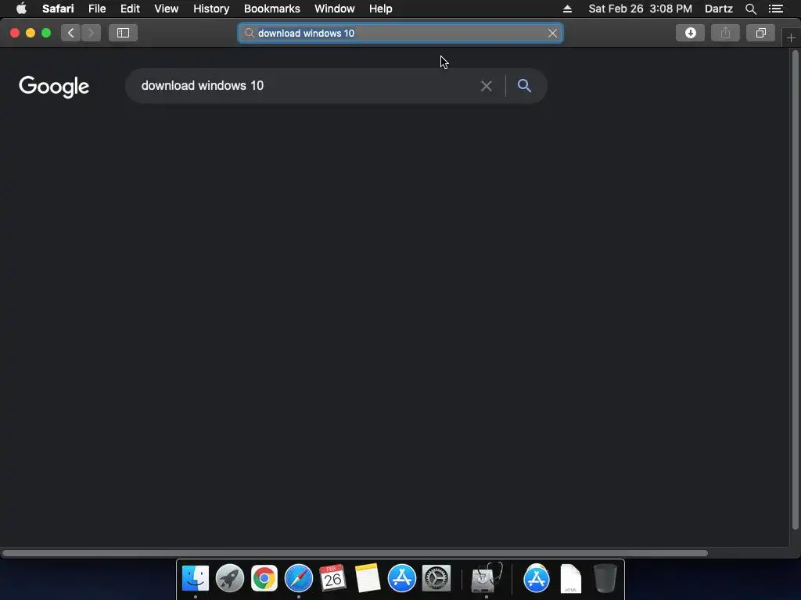Clear the Safari address bar text

click(552, 33)
